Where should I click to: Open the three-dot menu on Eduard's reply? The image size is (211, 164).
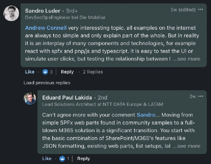[201, 96]
